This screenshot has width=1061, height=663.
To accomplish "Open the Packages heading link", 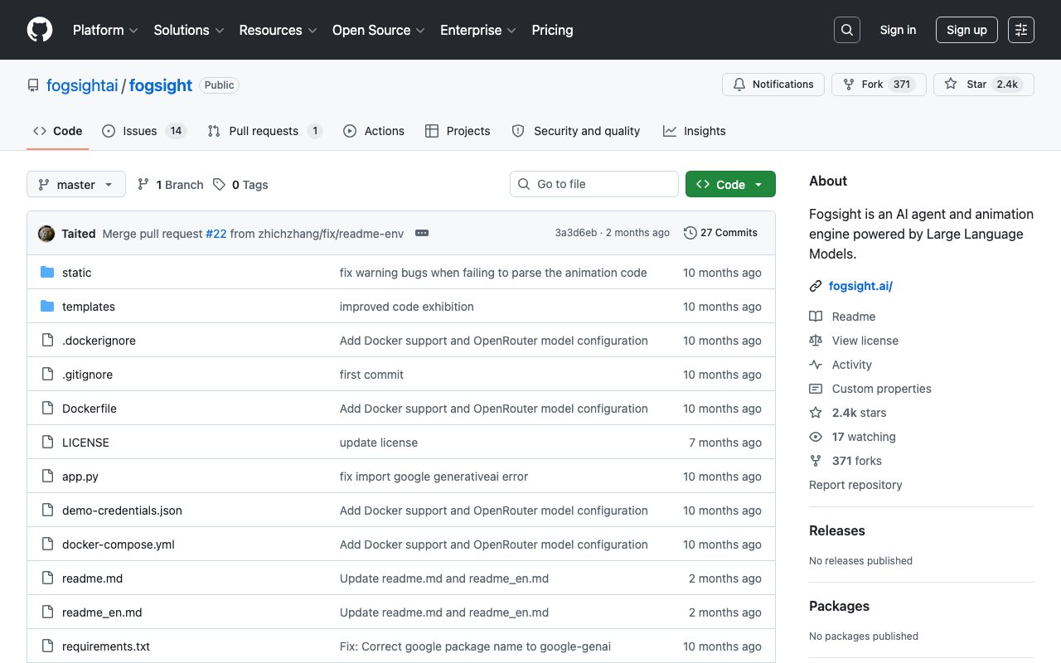I will [x=839, y=606].
